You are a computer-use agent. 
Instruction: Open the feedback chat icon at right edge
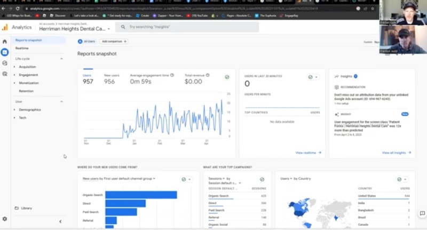[422, 213]
